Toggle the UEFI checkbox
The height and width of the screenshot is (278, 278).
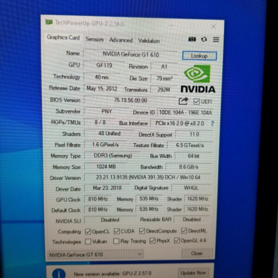(x=196, y=101)
